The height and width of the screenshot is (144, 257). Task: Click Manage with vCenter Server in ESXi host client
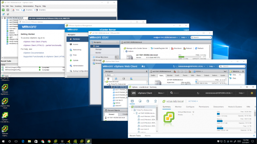point(135,49)
